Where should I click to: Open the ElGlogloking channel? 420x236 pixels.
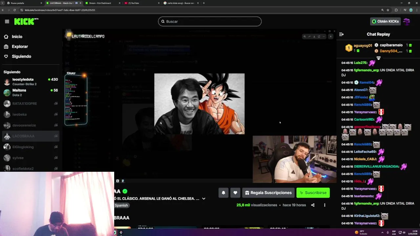[x=31, y=147]
